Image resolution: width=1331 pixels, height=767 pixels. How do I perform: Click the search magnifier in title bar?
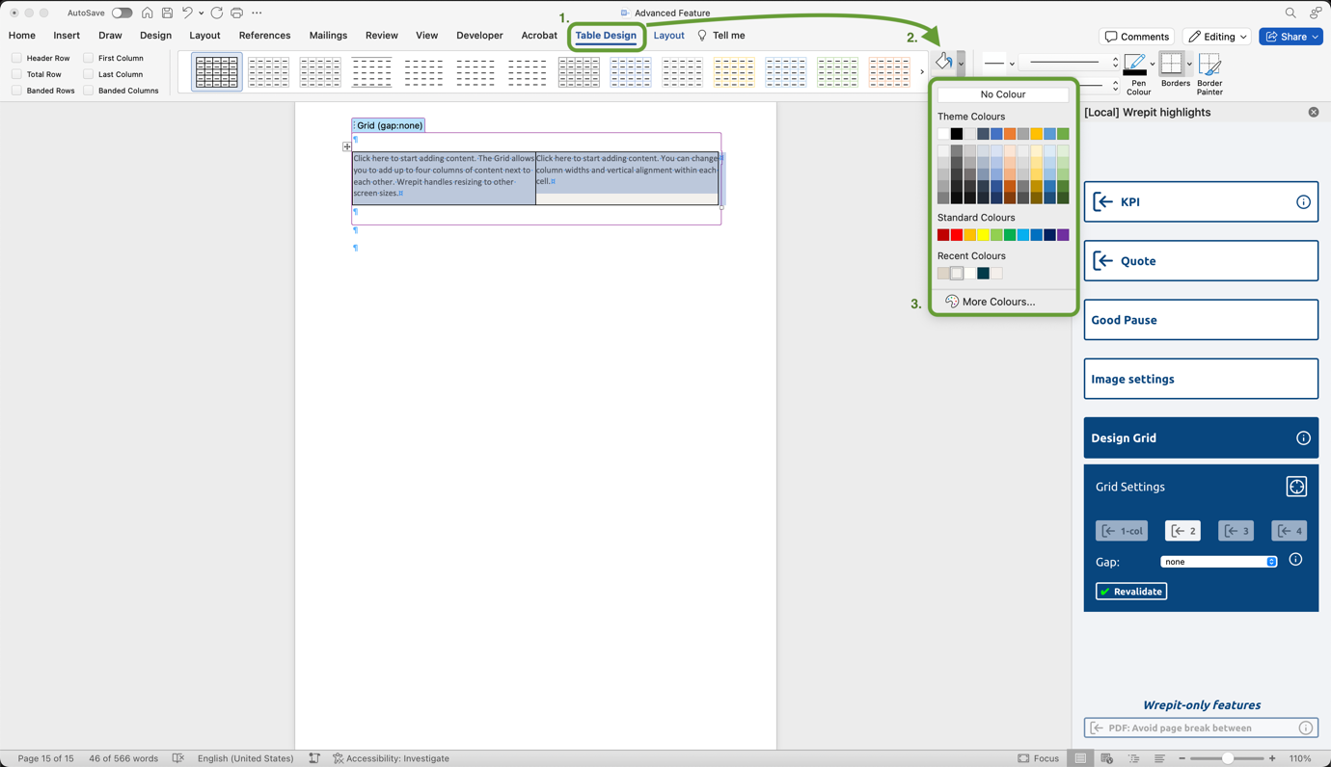click(1290, 13)
